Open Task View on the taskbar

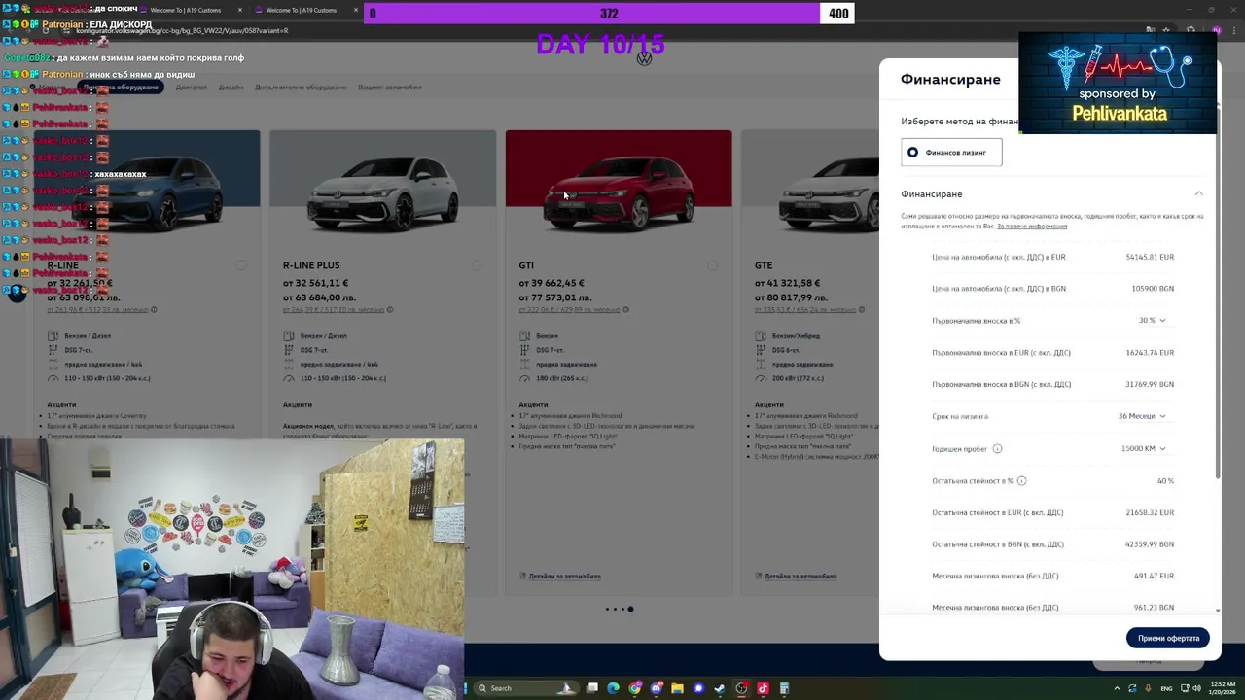tap(591, 688)
